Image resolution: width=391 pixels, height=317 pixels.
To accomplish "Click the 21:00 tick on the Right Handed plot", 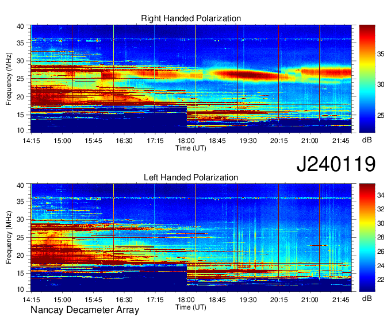I will 310,141.
